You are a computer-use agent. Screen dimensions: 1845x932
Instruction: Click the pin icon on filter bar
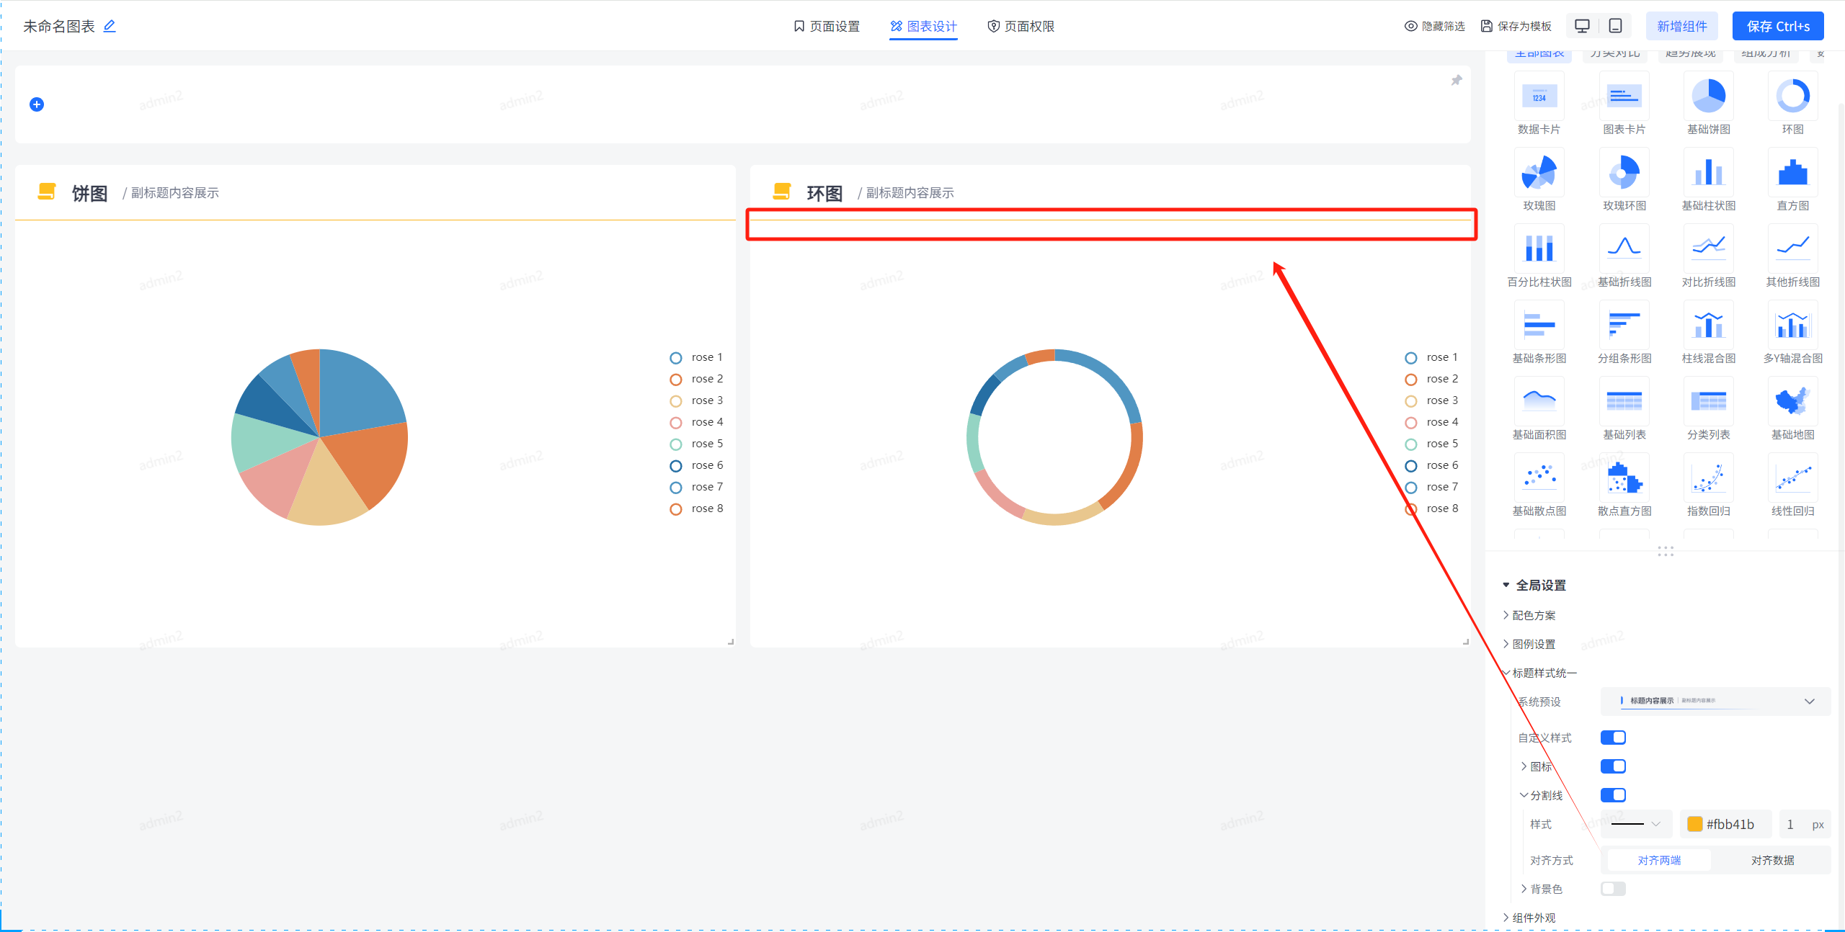click(1456, 81)
